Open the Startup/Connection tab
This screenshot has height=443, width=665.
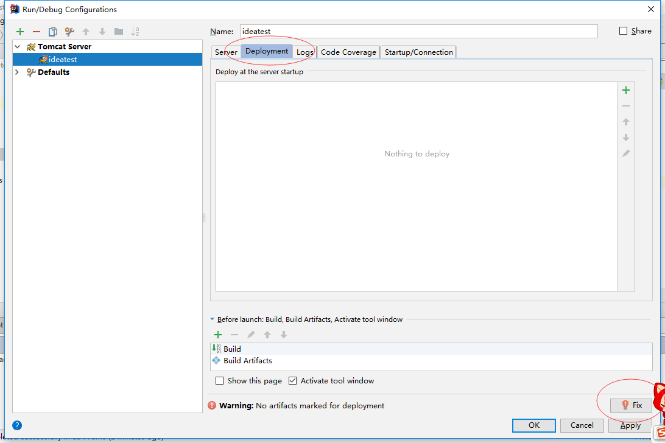pyautogui.click(x=418, y=52)
